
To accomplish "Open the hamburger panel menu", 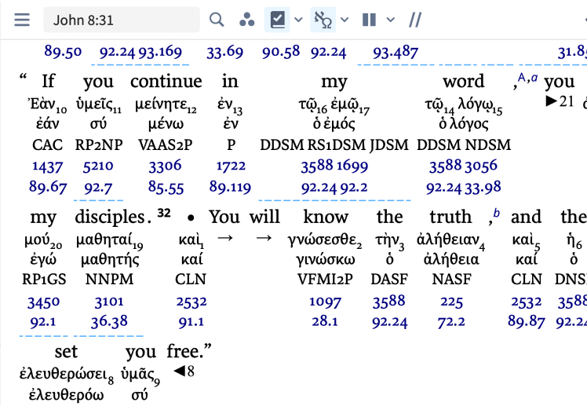I will click(22, 20).
